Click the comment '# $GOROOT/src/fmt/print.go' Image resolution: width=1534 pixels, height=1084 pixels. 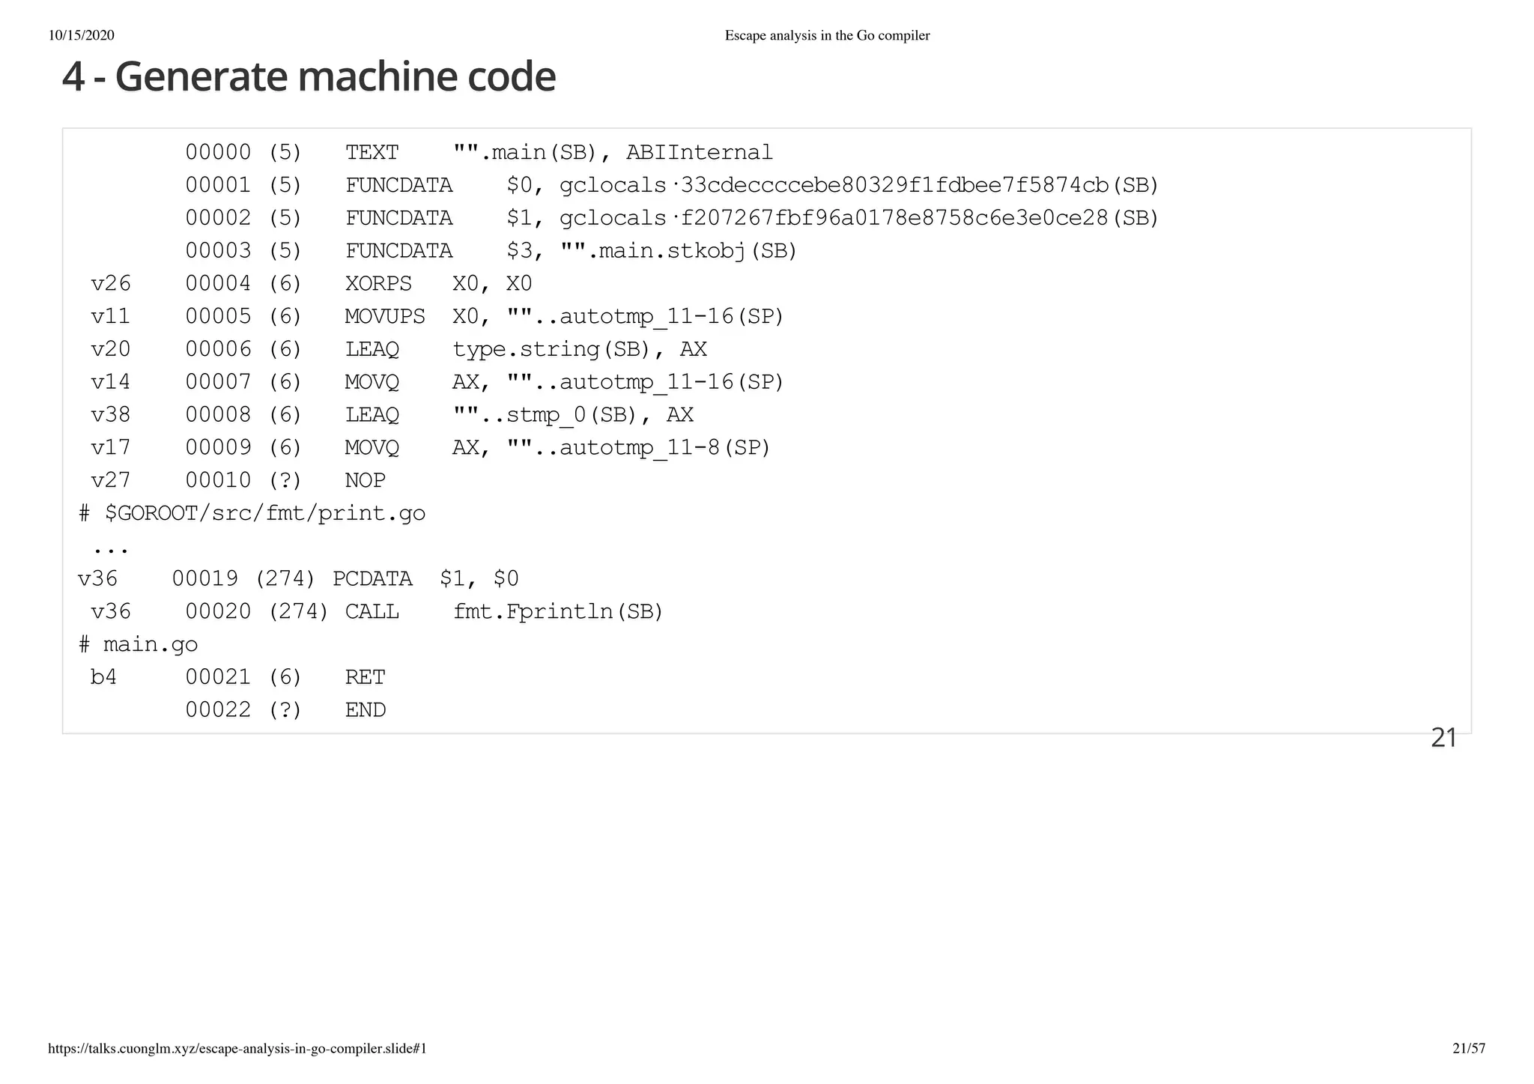[x=252, y=513]
